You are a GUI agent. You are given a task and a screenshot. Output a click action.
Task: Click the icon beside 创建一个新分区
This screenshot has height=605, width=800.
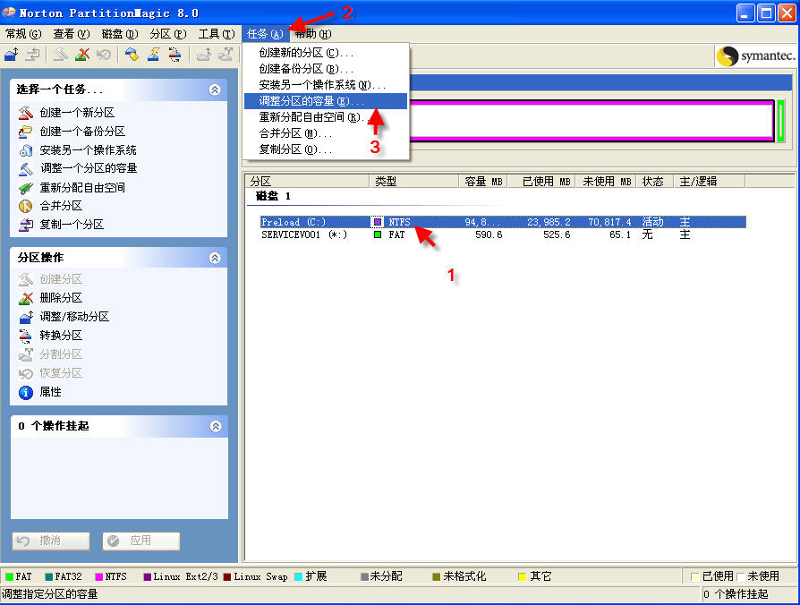(x=26, y=112)
